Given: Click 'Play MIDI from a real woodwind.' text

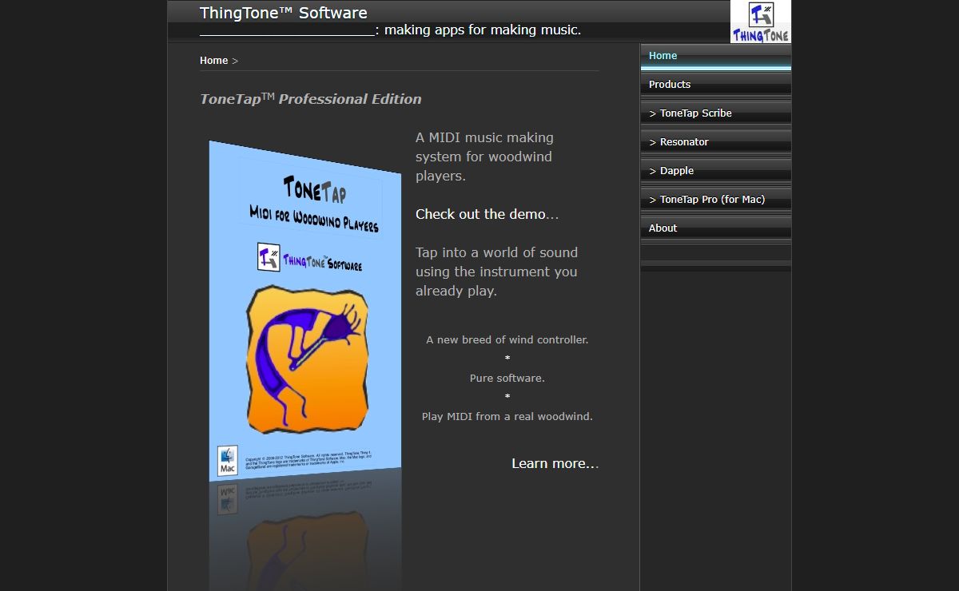Looking at the screenshot, I should 507,417.
